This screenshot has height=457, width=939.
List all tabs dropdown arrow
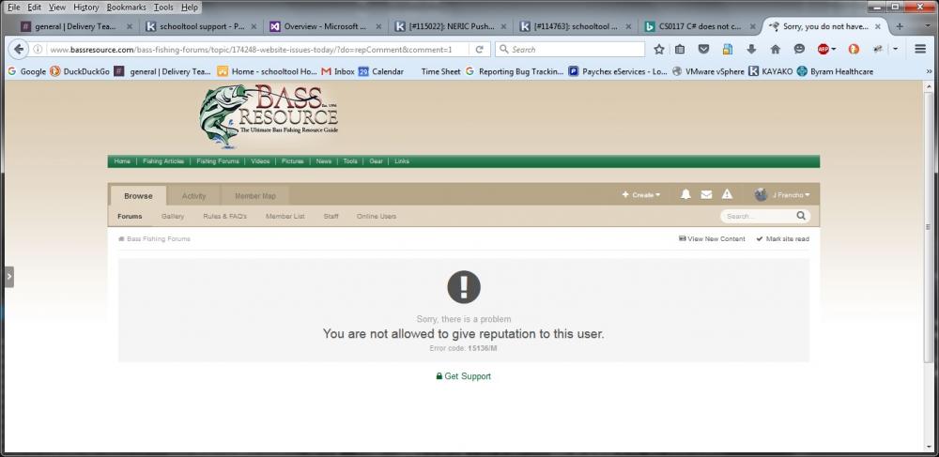tap(929, 26)
